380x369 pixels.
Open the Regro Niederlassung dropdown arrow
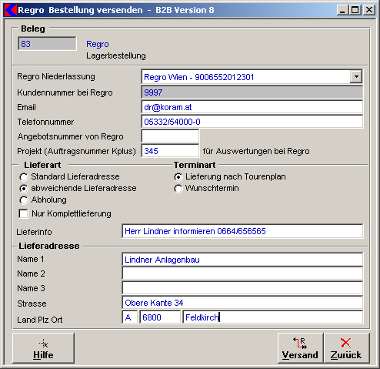[356, 76]
